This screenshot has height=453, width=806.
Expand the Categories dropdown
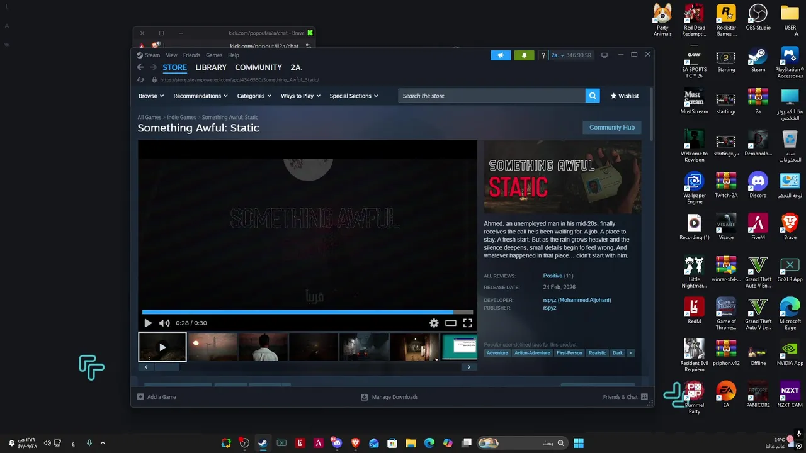[x=254, y=96]
